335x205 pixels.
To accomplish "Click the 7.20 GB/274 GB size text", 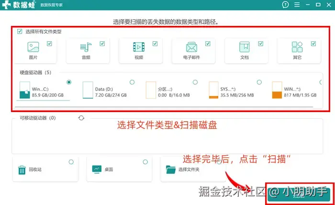I will click(x=111, y=95).
